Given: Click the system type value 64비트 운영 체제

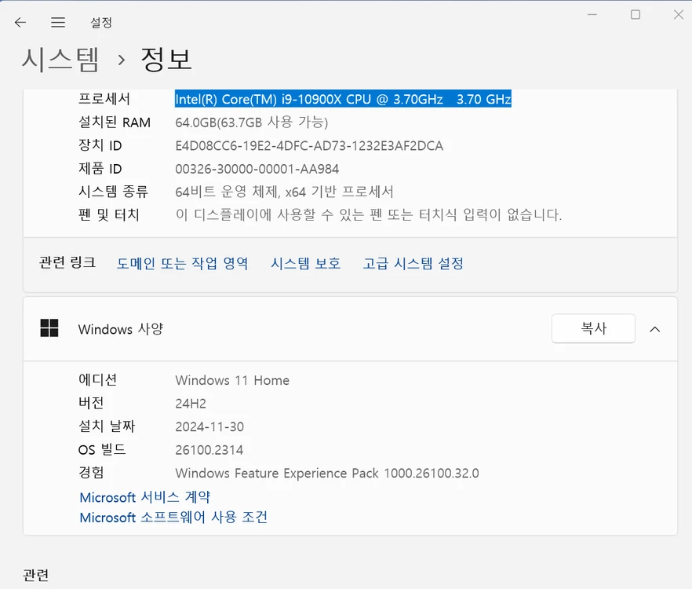Looking at the screenshot, I should click(x=284, y=192).
